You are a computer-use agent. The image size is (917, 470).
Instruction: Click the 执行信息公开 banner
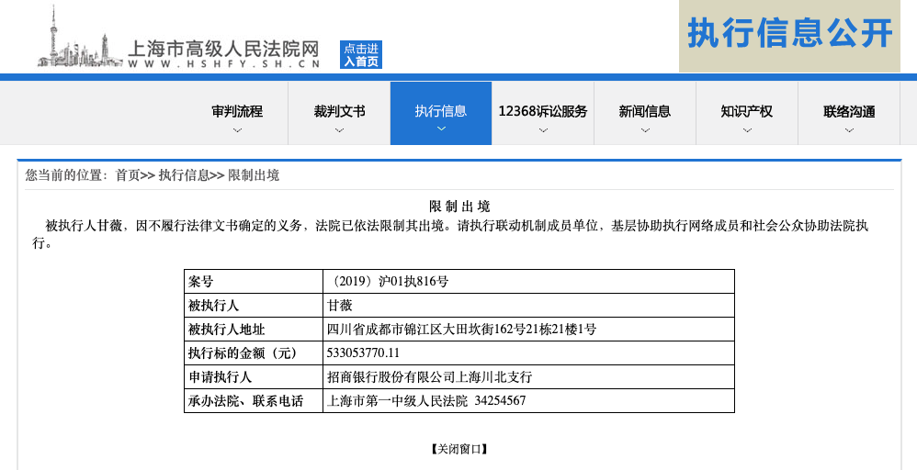pos(789,36)
